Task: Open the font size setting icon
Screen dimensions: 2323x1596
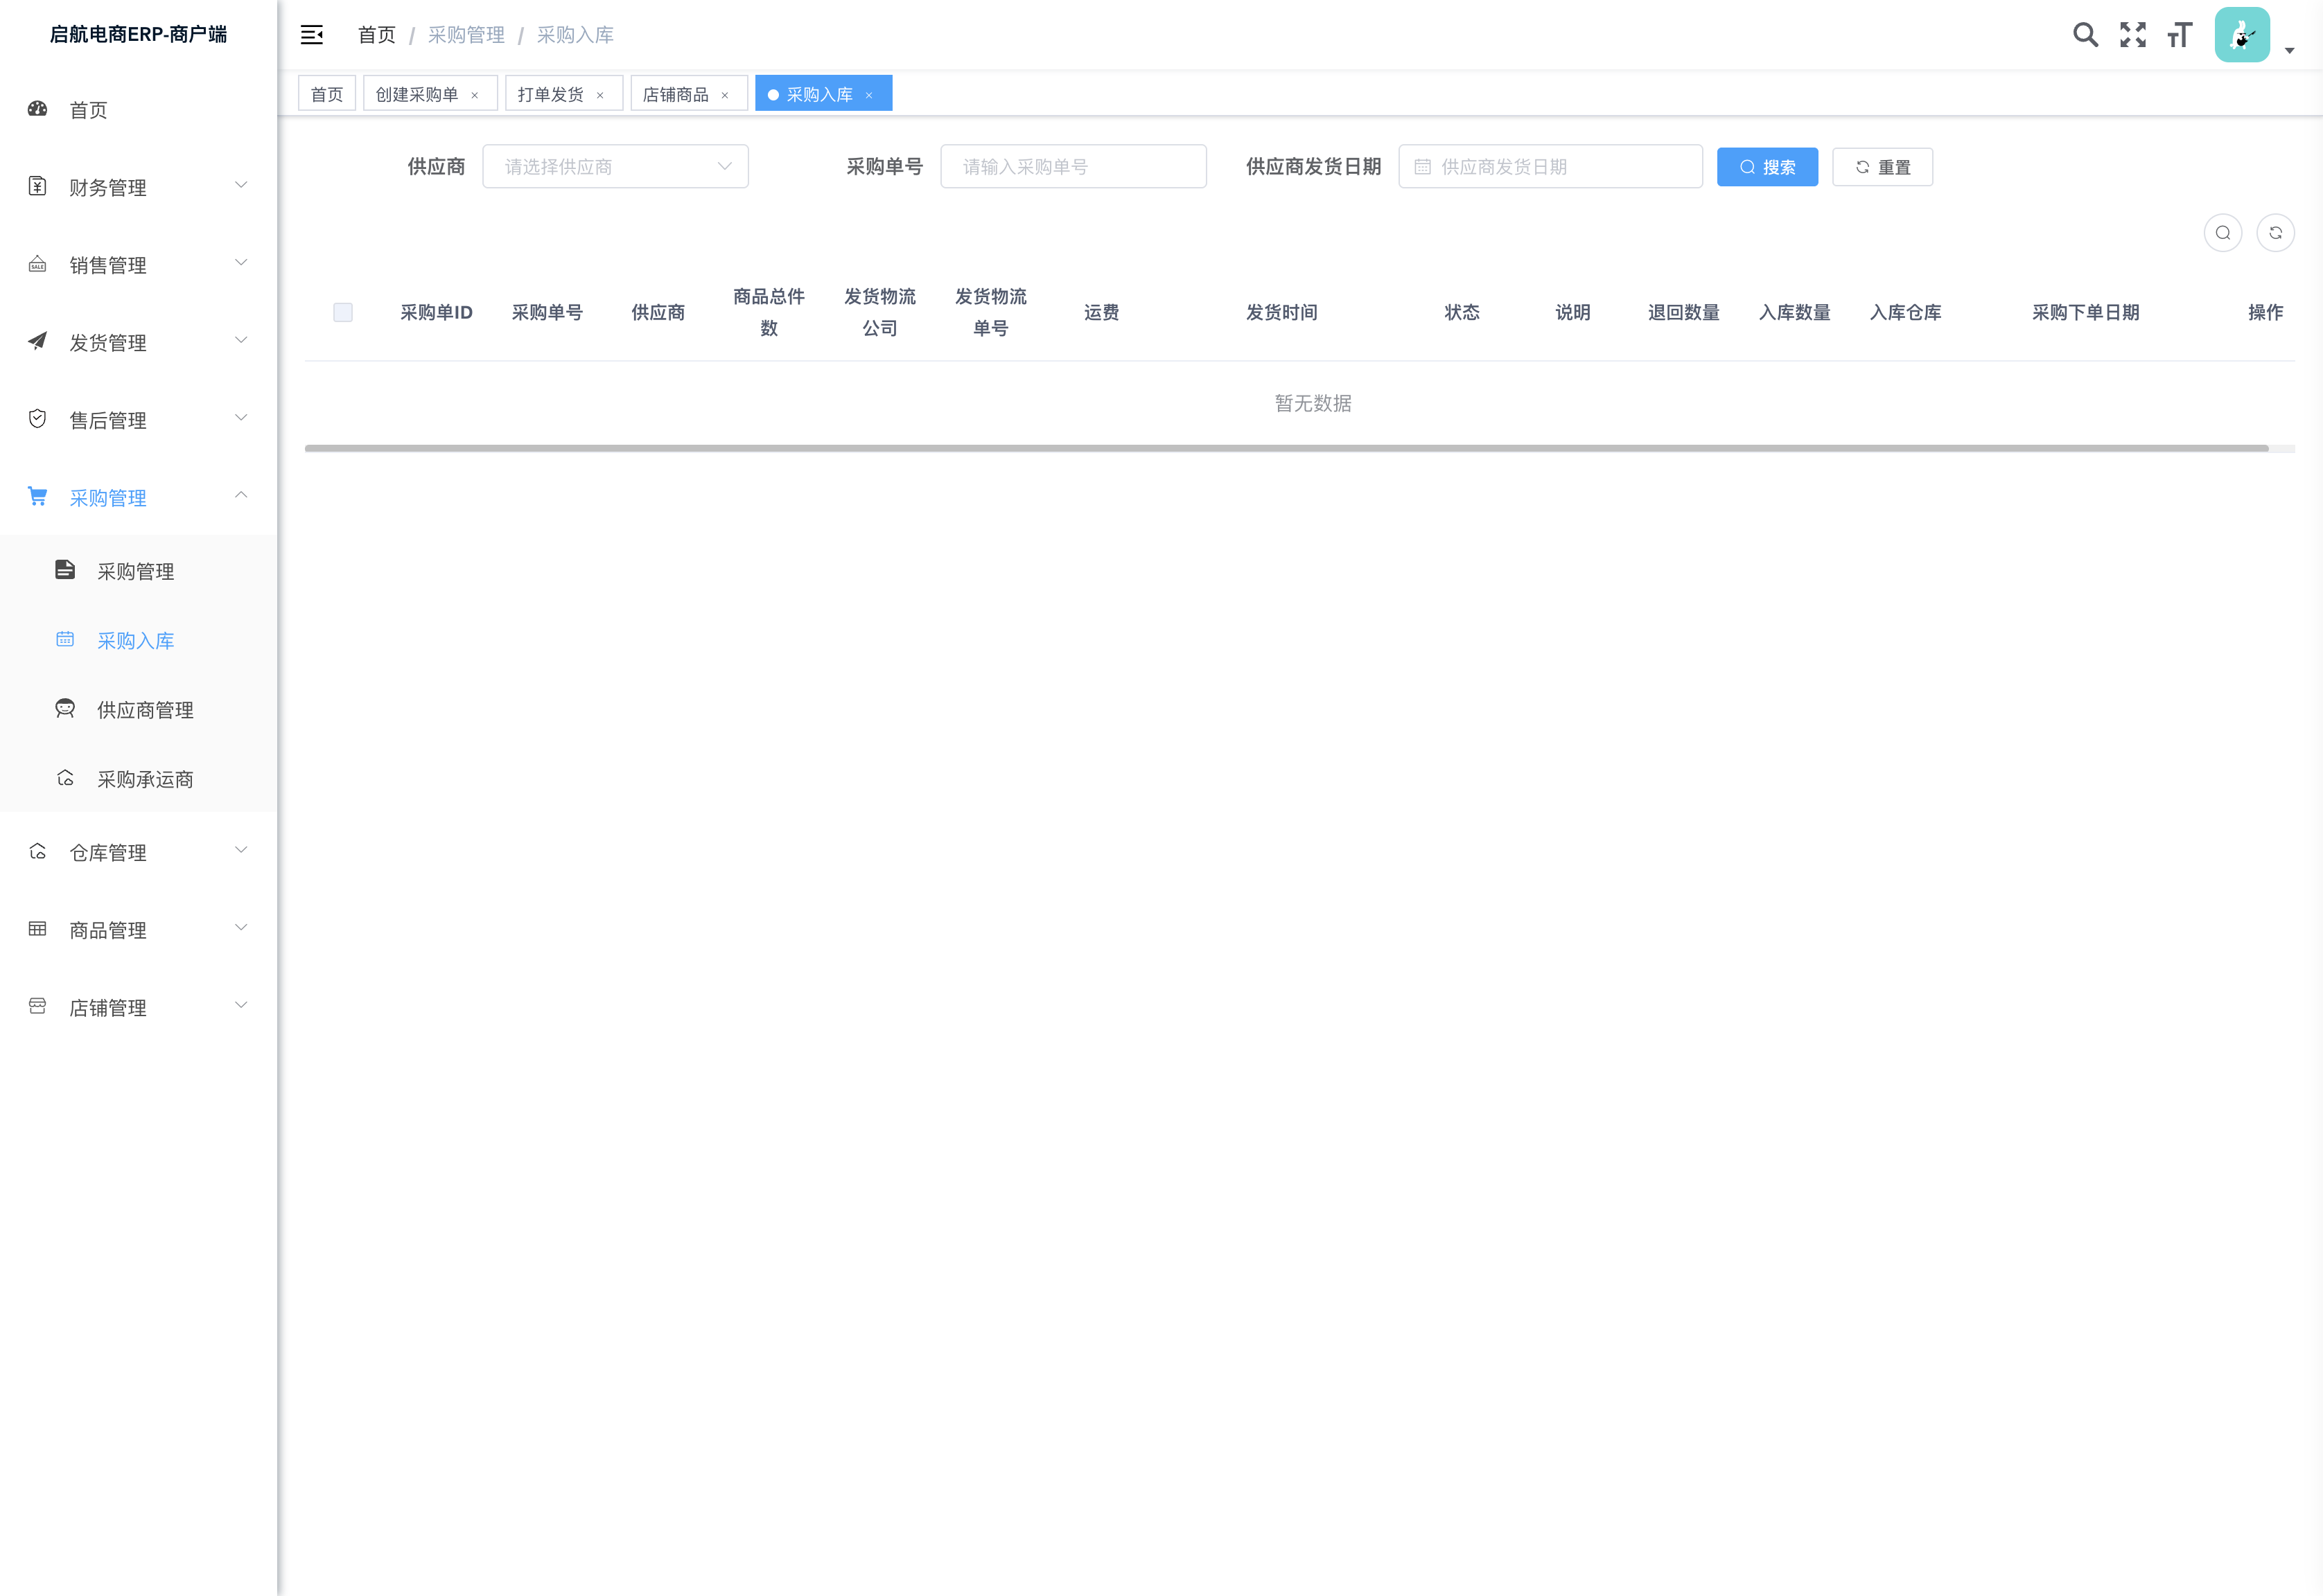Action: [x=2180, y=35]
